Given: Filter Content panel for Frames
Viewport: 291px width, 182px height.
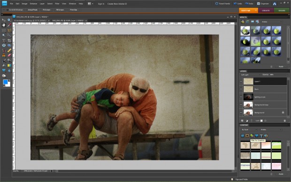Looking at the screenshot, I should click(x=247, y=136).
